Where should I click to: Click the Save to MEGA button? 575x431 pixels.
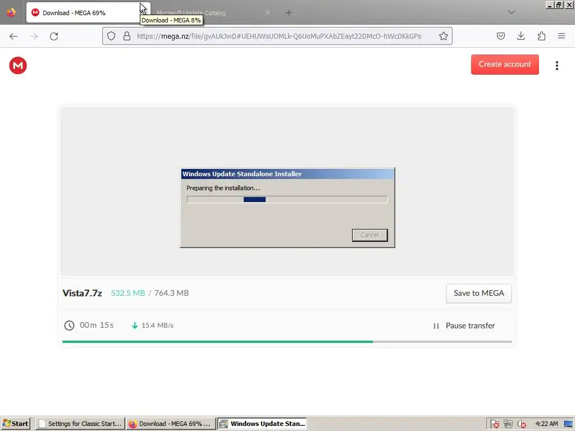pyautogui.click(x=478, y=293)
